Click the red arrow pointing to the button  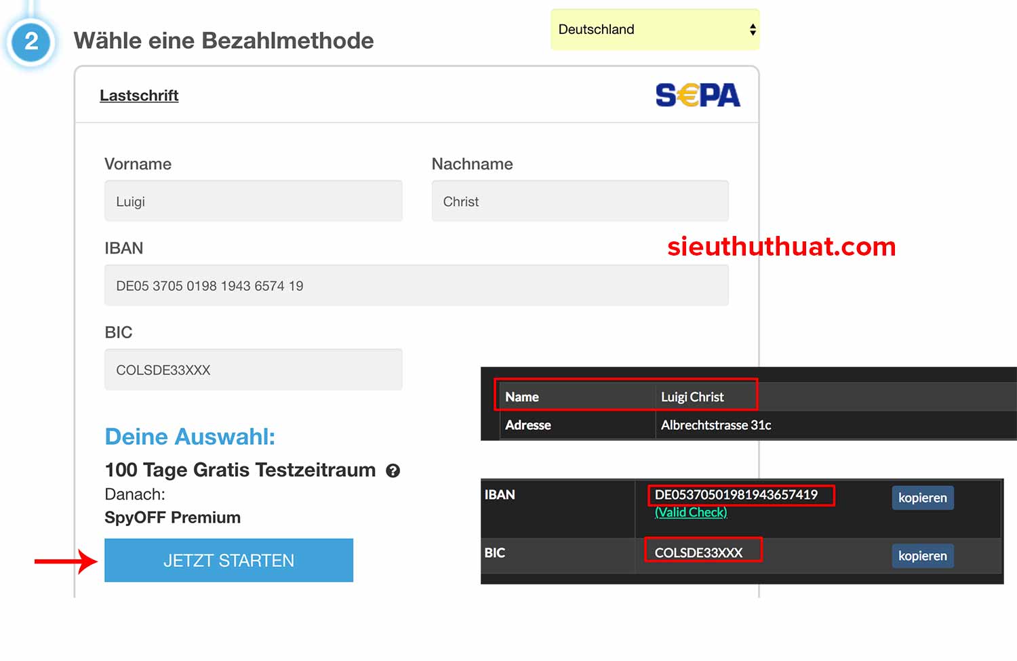(x=66, y=561)
